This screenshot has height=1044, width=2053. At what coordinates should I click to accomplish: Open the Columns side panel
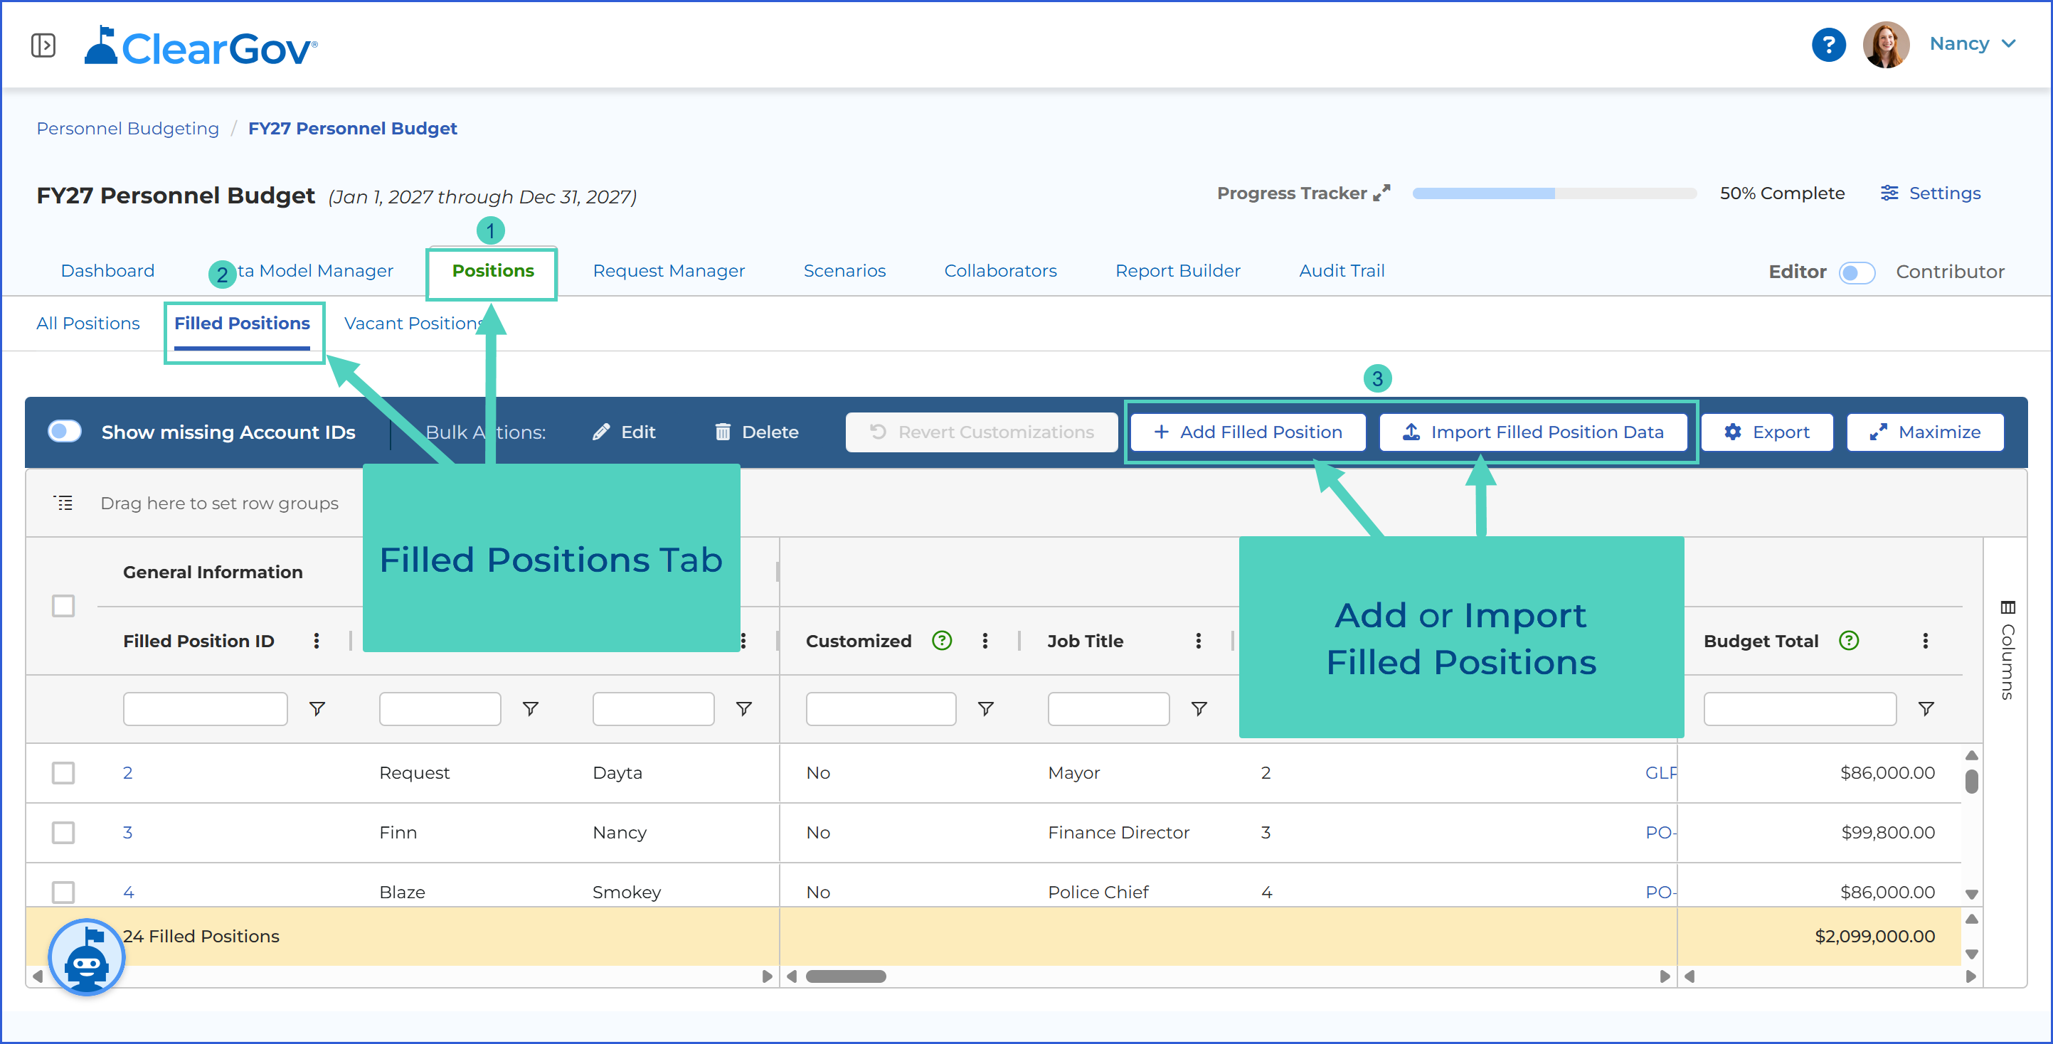pyautogui.click(x=2007, y=650)
